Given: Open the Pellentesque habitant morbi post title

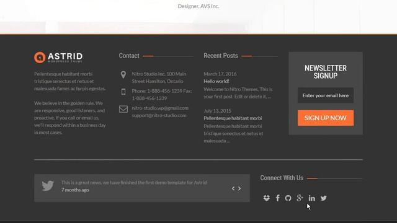Looking at the screenshot, I should (x=233, y=118).
